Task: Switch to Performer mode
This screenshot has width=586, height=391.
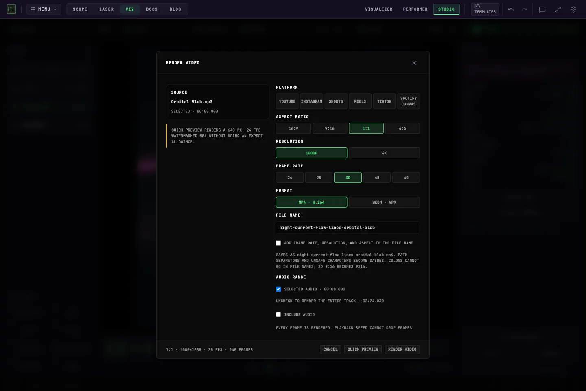Action: click(x=415, y=9)
